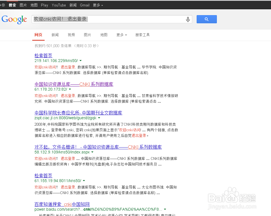Open 图片 in the top black bar
The width and height of the screenshot is (271, 216).
tap(23, 5)
